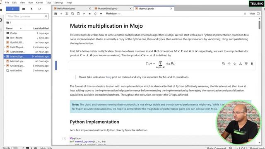This screenshot has height=149, width=265.
Task: Click the kernel status circle indicator
Action: [258, 14]
